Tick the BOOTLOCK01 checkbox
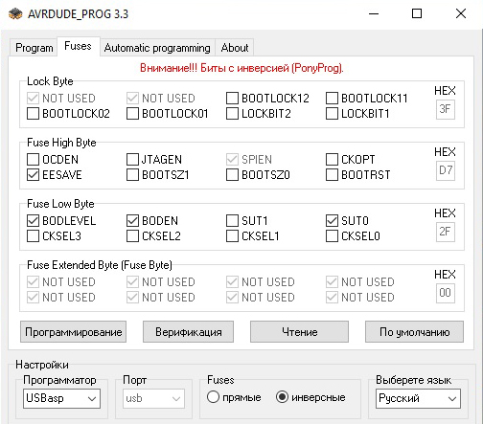This screenshot has width=483, height=424. [x=132, y=114]
